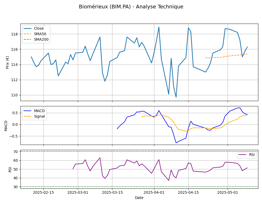The height and width of the screenshot is (210, 262).
Task: Click the 118 tick on the price axis
Action: (x=14, y=34)
